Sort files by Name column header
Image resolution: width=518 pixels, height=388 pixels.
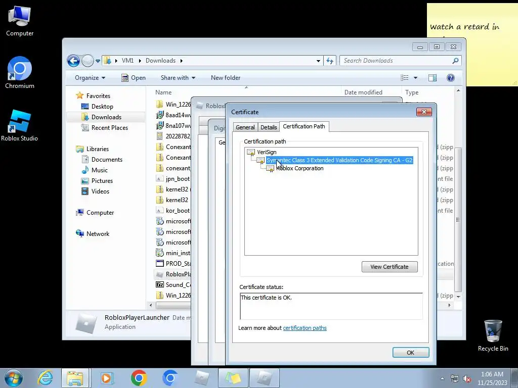163,92
